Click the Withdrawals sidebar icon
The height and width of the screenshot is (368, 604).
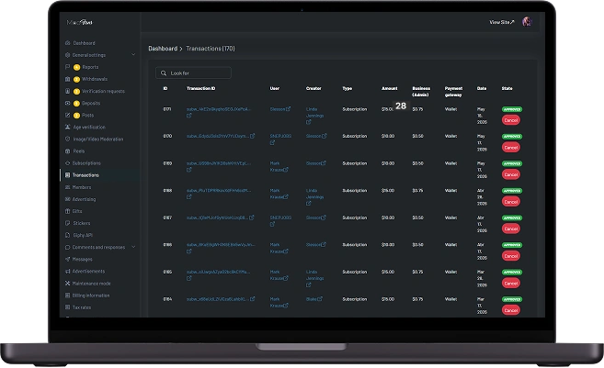click(68, 79)
